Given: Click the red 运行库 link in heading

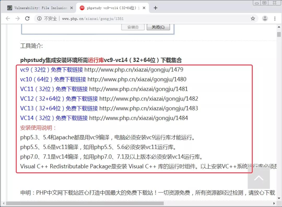Looking at the screenshot, I should click(96, 60).
